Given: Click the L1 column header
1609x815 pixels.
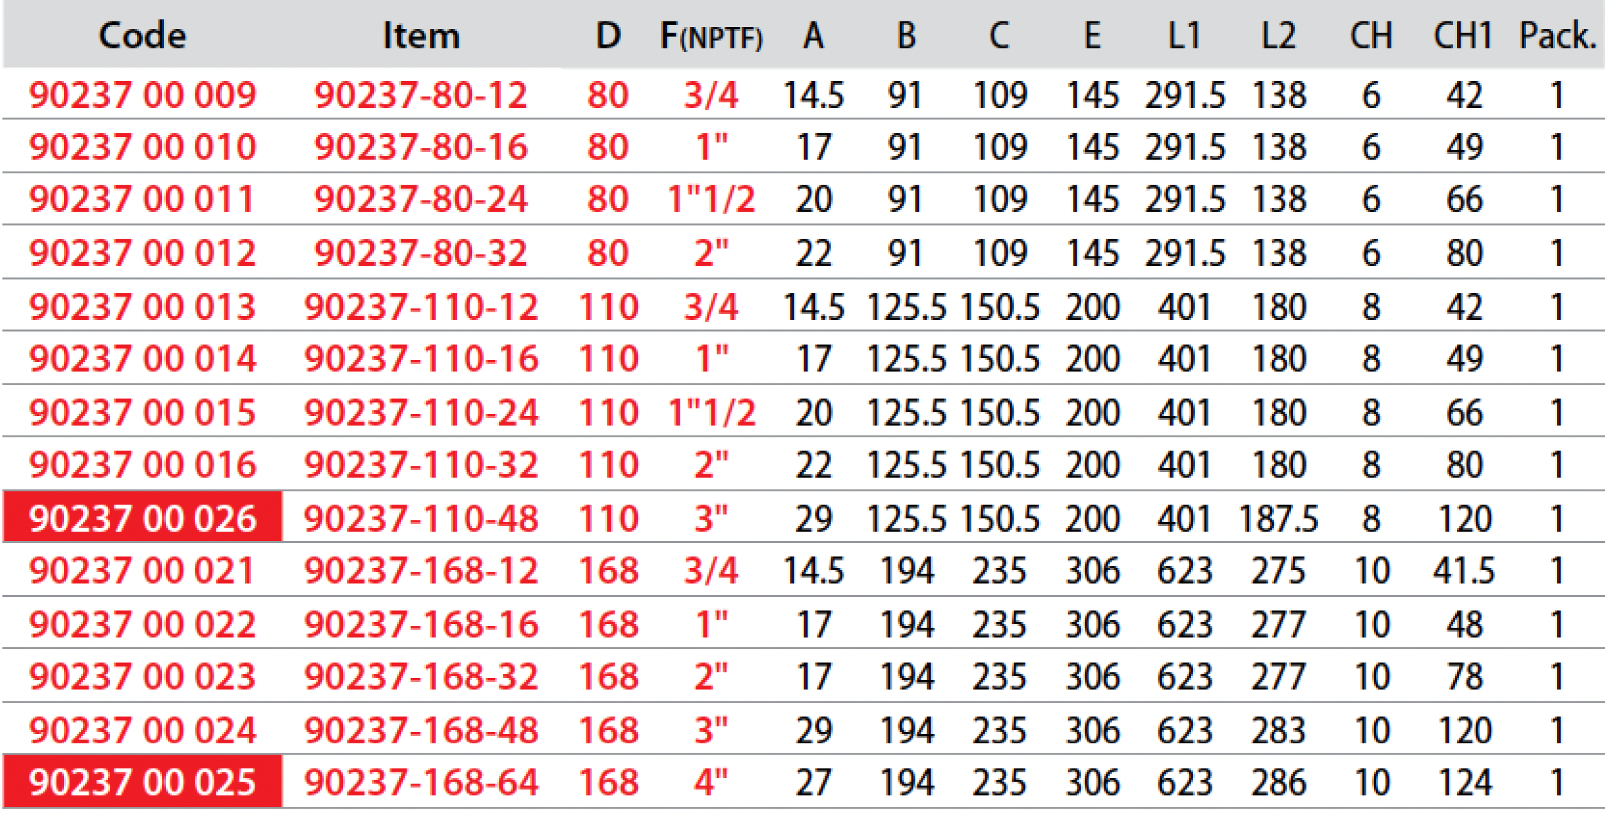Looking at the screenshot, I should tap(1184, 36).
